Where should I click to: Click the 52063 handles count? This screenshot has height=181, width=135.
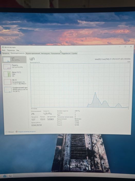tap(50, 119)
